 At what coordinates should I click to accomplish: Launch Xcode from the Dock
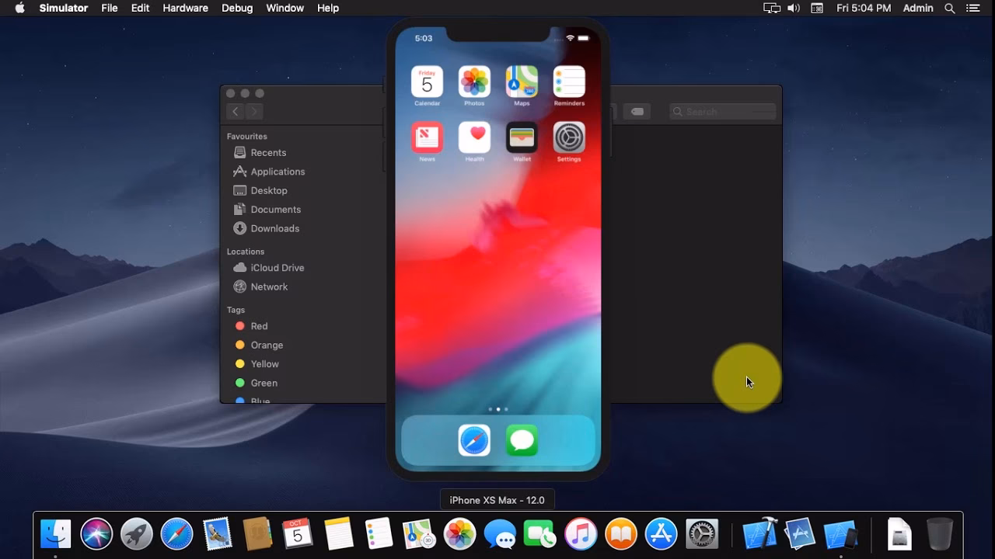[x=760, y=533]
